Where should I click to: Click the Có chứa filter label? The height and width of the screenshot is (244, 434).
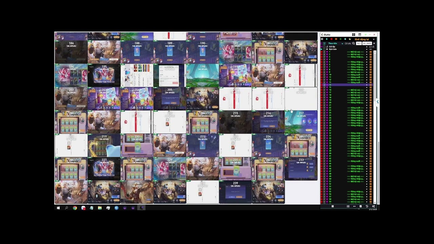[348, 43]
